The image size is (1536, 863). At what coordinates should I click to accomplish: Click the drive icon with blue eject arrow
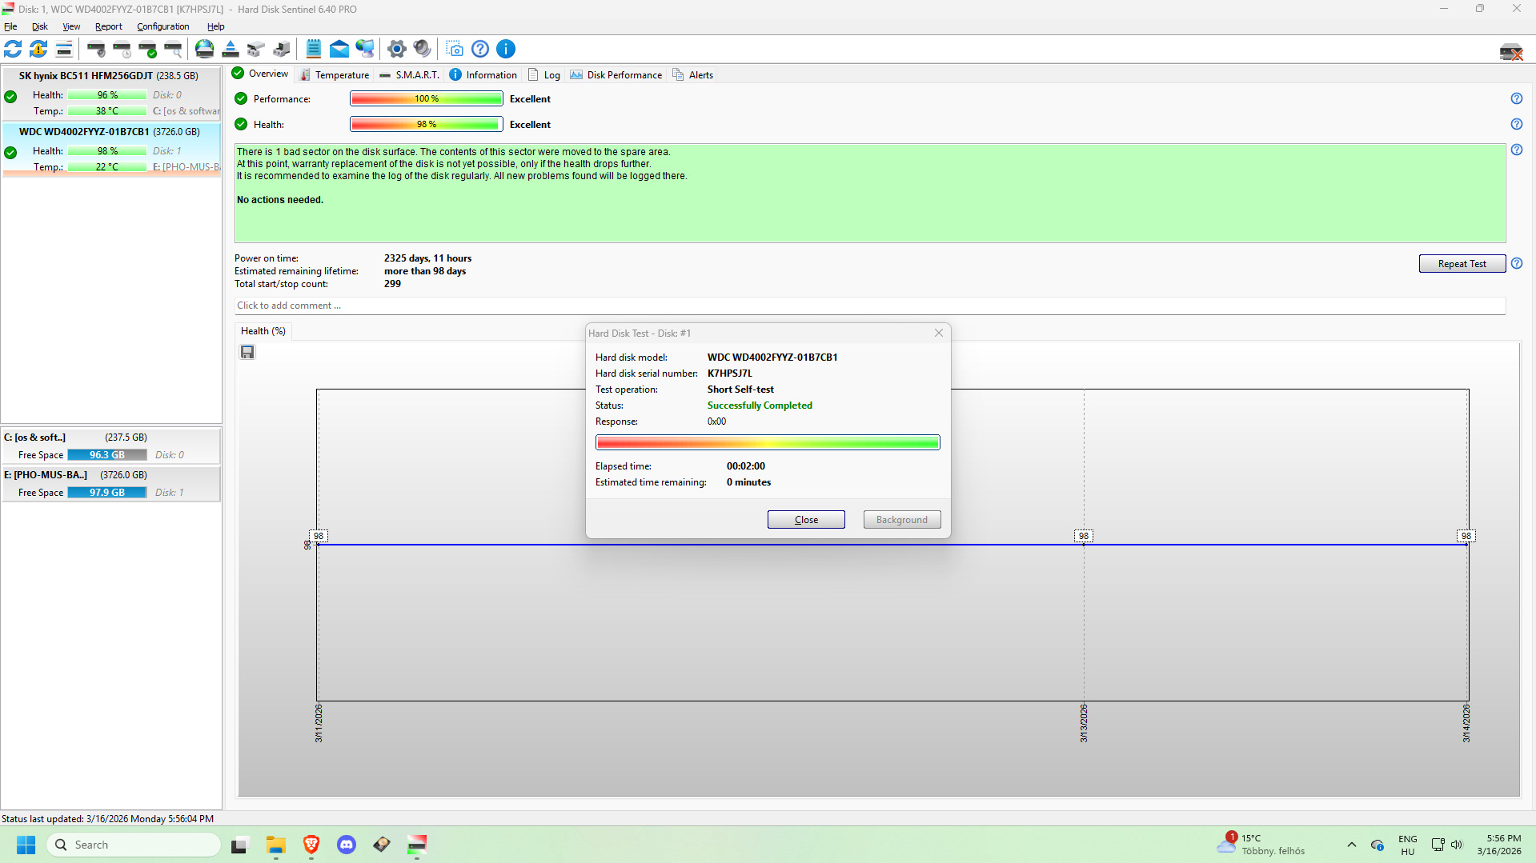click(231, 49)
